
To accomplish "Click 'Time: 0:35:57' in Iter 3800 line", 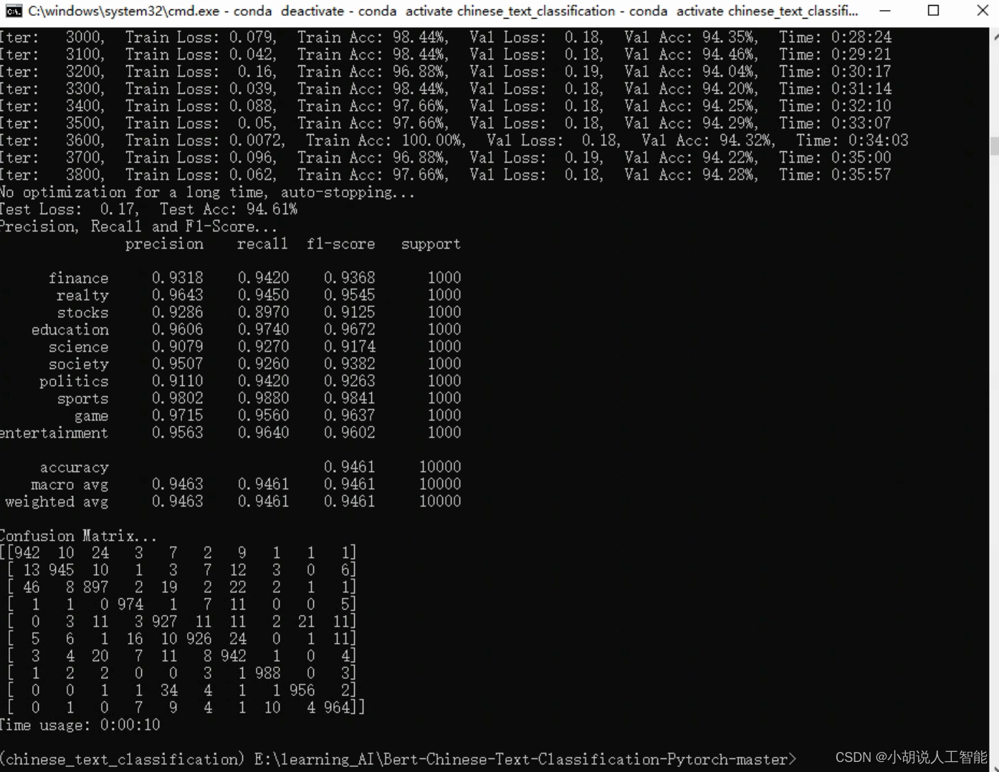I will [835, 175].
